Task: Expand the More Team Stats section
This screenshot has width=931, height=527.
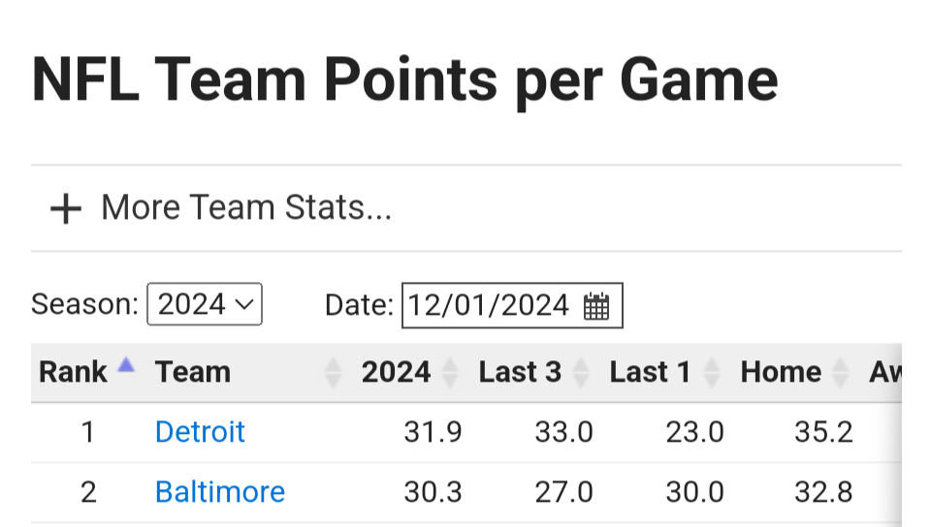Action: (x=245, y=207)
